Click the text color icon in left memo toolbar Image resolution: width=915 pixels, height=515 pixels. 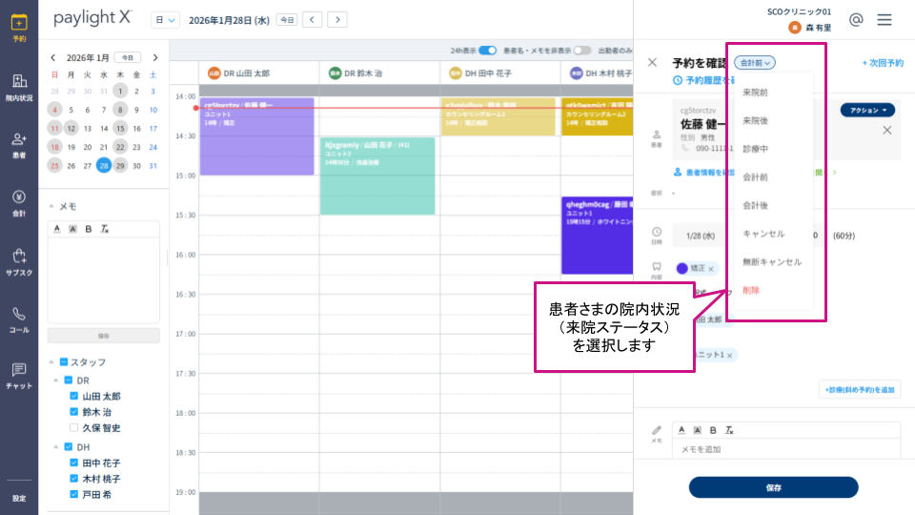[56, 229]
